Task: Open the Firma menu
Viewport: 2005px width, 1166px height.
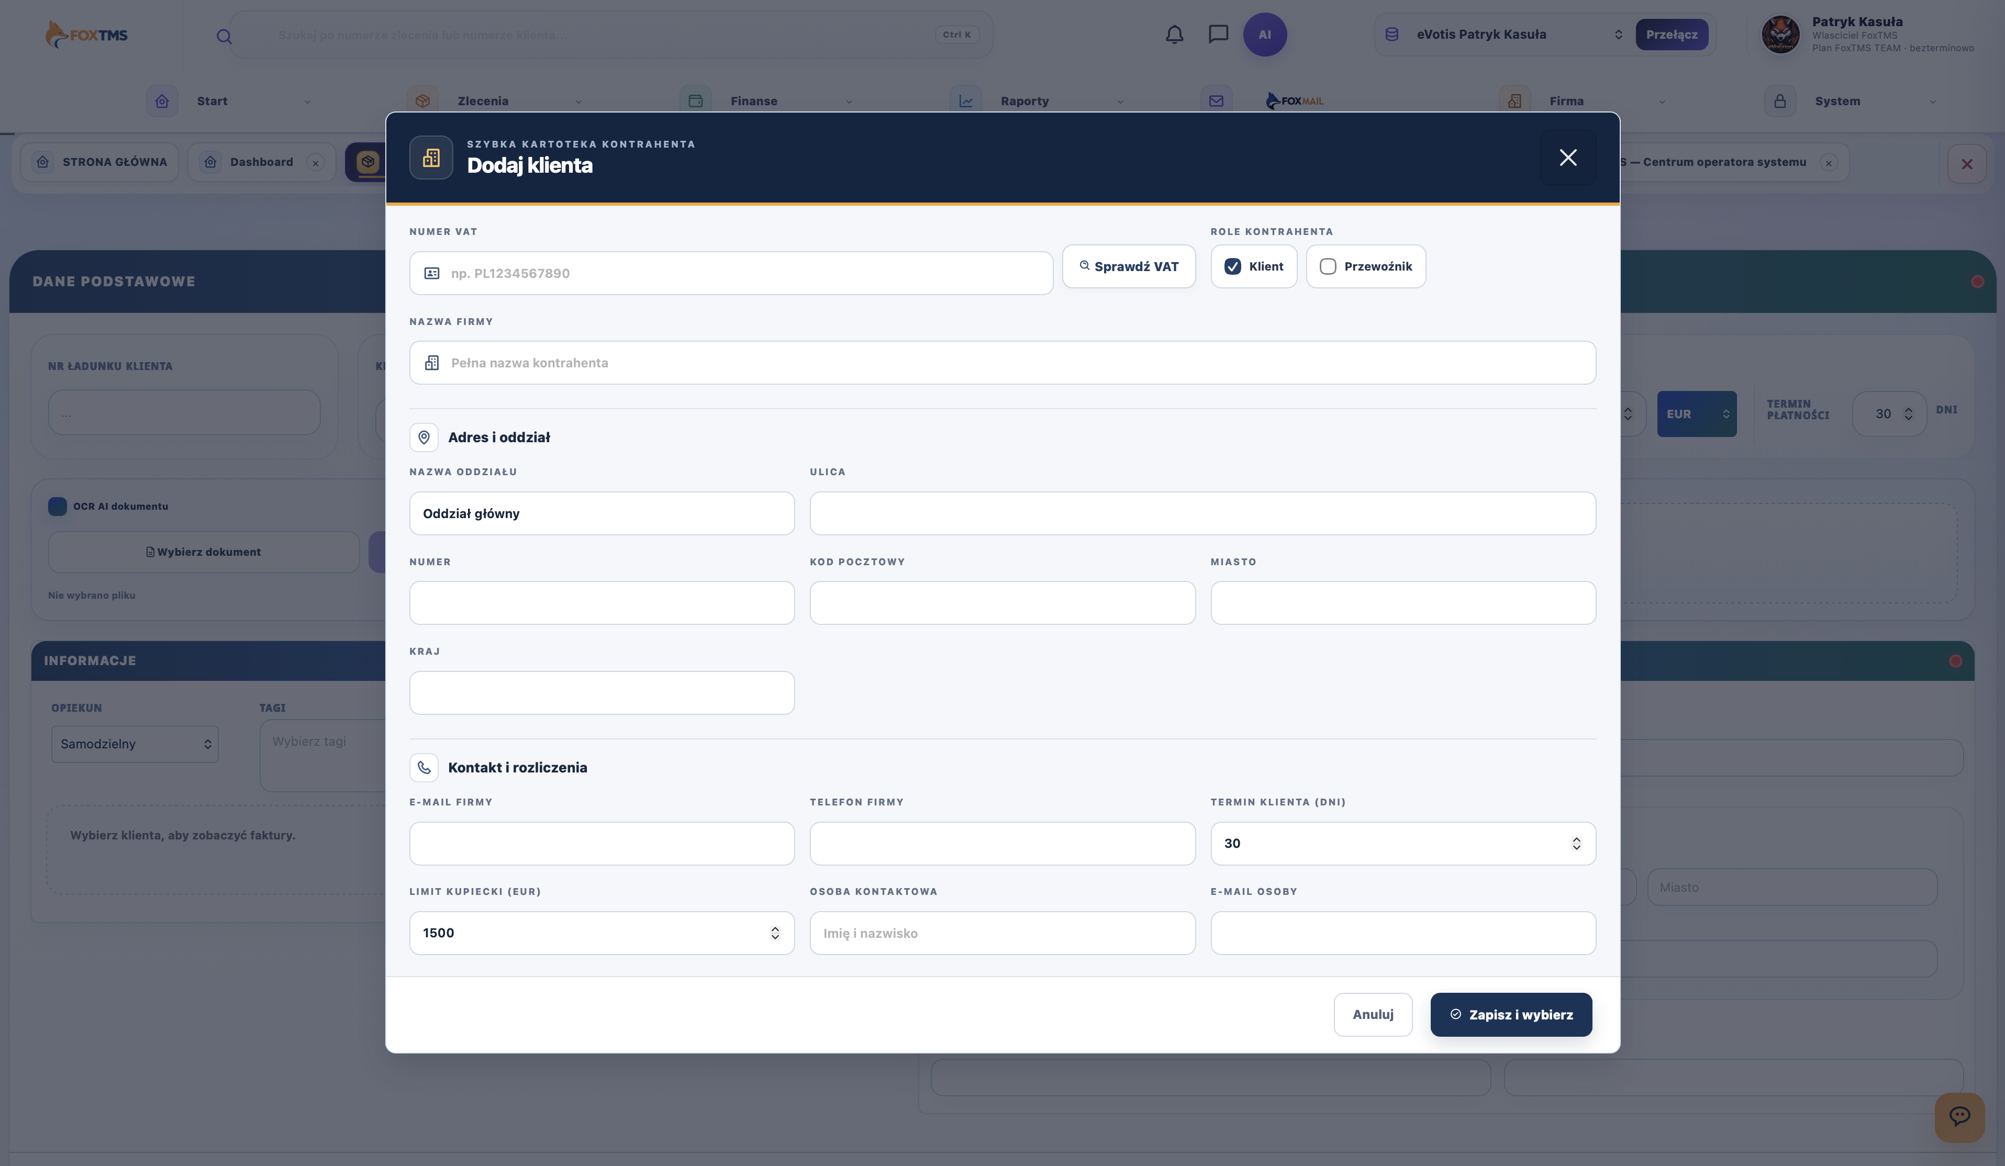Action: pos(1566,101)
